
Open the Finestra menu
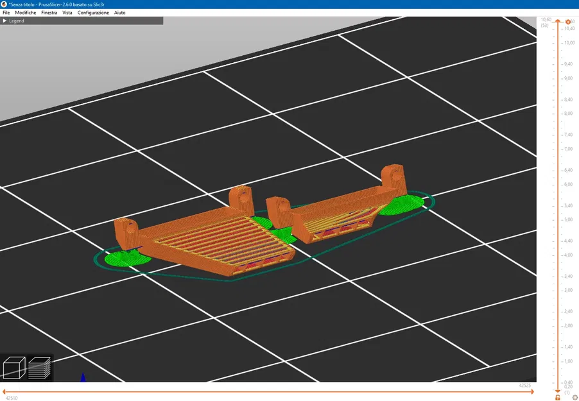[49, 13]
